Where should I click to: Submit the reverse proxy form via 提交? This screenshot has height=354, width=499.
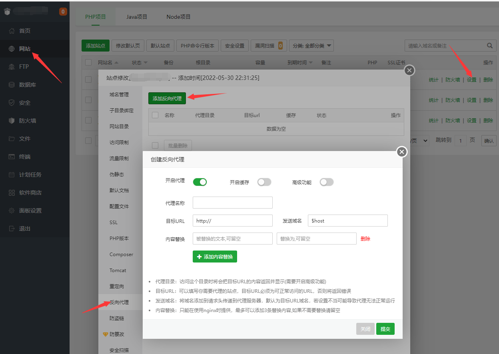click(385, 328)
